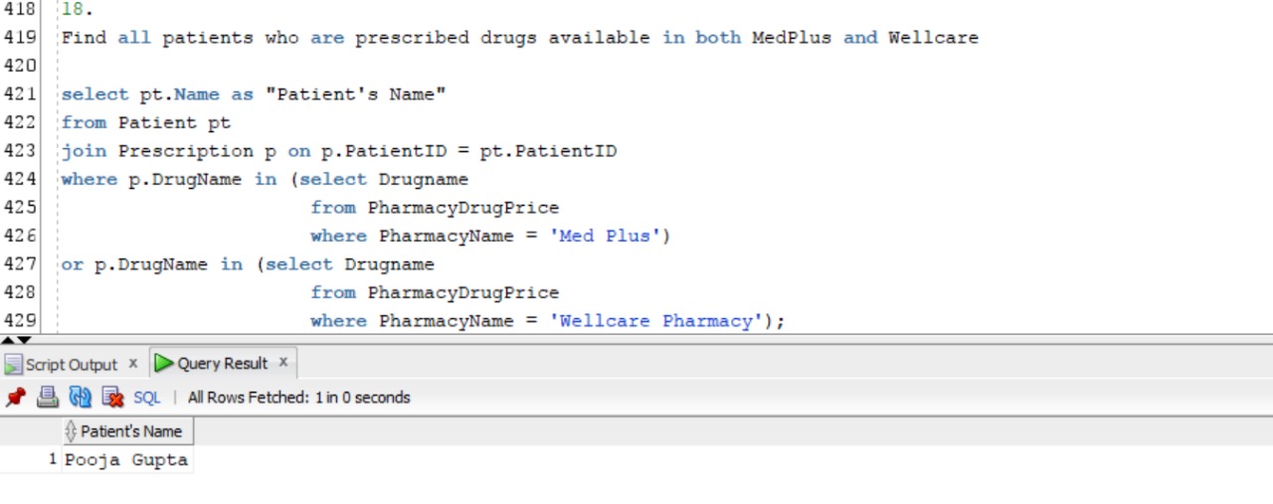Click the Refresh query result icon
Screen dimensions: 1273x504
pos(80,398)
